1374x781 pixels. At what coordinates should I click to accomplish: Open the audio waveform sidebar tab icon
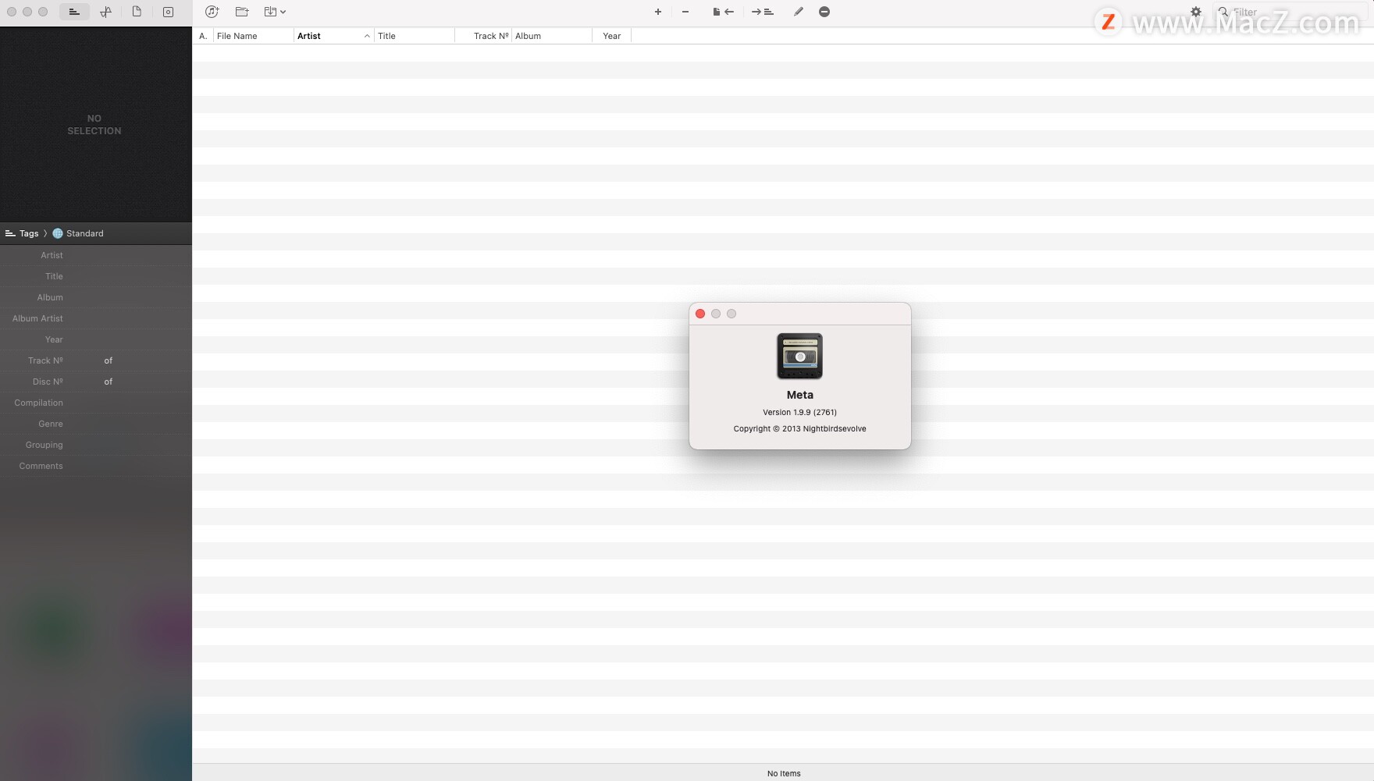(x=105, y=12)
